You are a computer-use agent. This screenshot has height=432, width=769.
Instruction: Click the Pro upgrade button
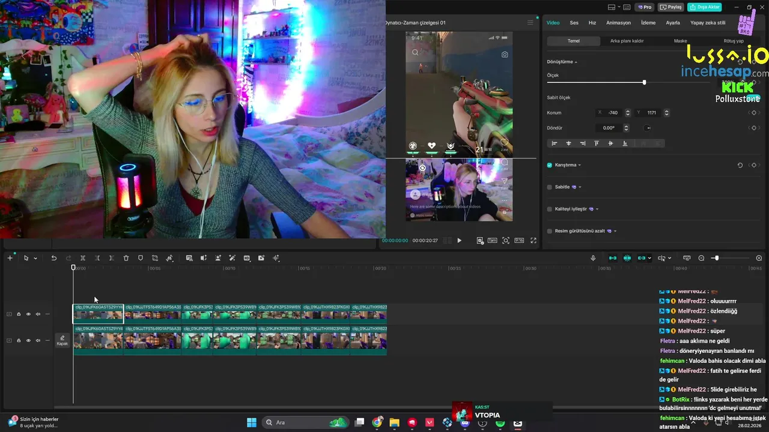pos(645,7)
